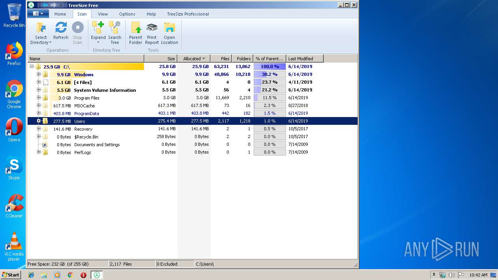
Task: Open the dropdown arrow under Expand
Action: click(x=98, y=42)
